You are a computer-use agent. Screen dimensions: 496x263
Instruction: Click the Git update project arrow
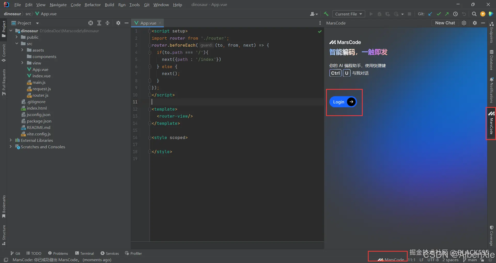click(x=430, y=14)
